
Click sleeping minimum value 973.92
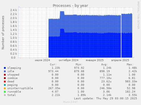click(79, 68)
